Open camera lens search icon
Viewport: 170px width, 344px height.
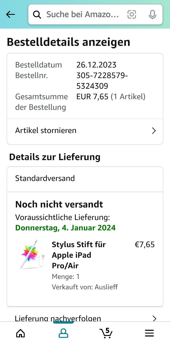pyautogui.click(x=132, y=15)
